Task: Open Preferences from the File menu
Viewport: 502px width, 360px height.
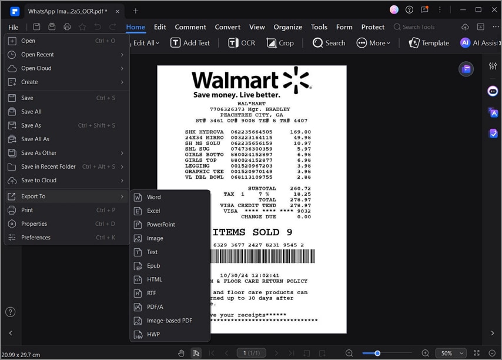Action: [x=66, y=238]
